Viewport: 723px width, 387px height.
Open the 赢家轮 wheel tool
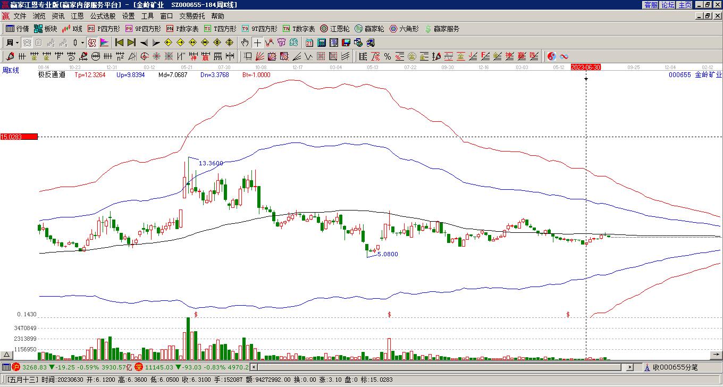[x=369, y=29]
